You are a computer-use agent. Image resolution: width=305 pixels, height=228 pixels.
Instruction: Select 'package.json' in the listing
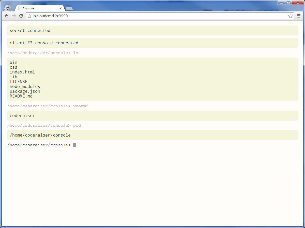pyautogui.click(x=25, y=91)
